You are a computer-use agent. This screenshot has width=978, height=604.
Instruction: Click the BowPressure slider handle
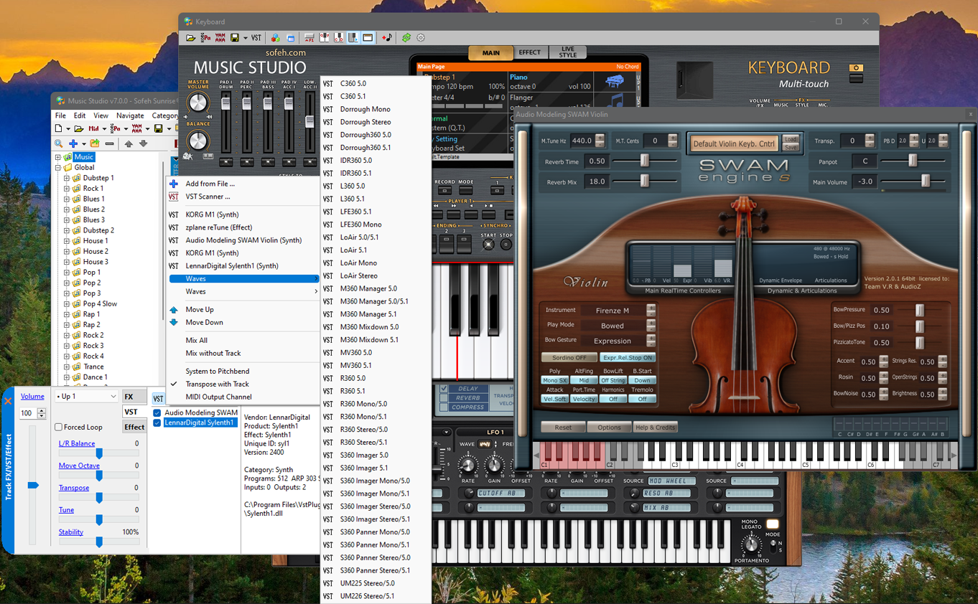tap(920, 310)
